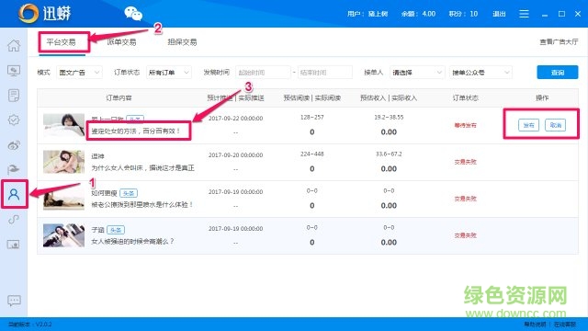
Task: Open thumbnail of the 如何更瘦 order
Action: pos(63,199)
